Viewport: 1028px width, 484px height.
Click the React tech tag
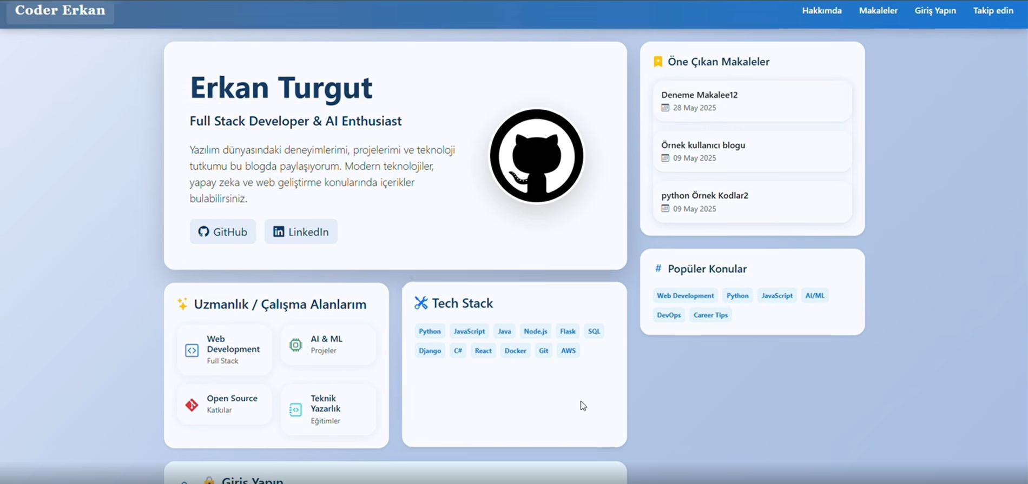pos(483,350)
